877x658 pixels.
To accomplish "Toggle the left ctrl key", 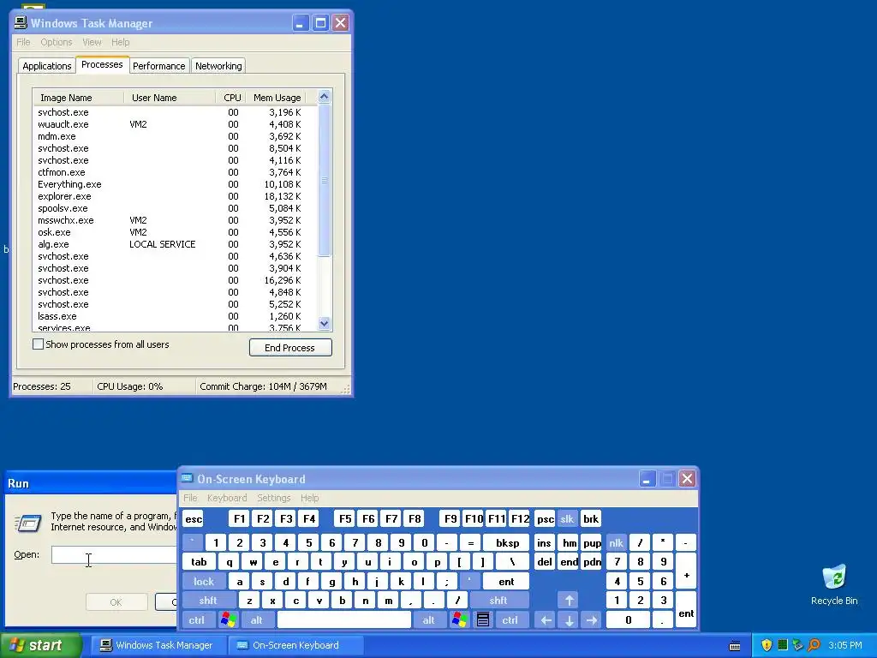I will (196, 620).
